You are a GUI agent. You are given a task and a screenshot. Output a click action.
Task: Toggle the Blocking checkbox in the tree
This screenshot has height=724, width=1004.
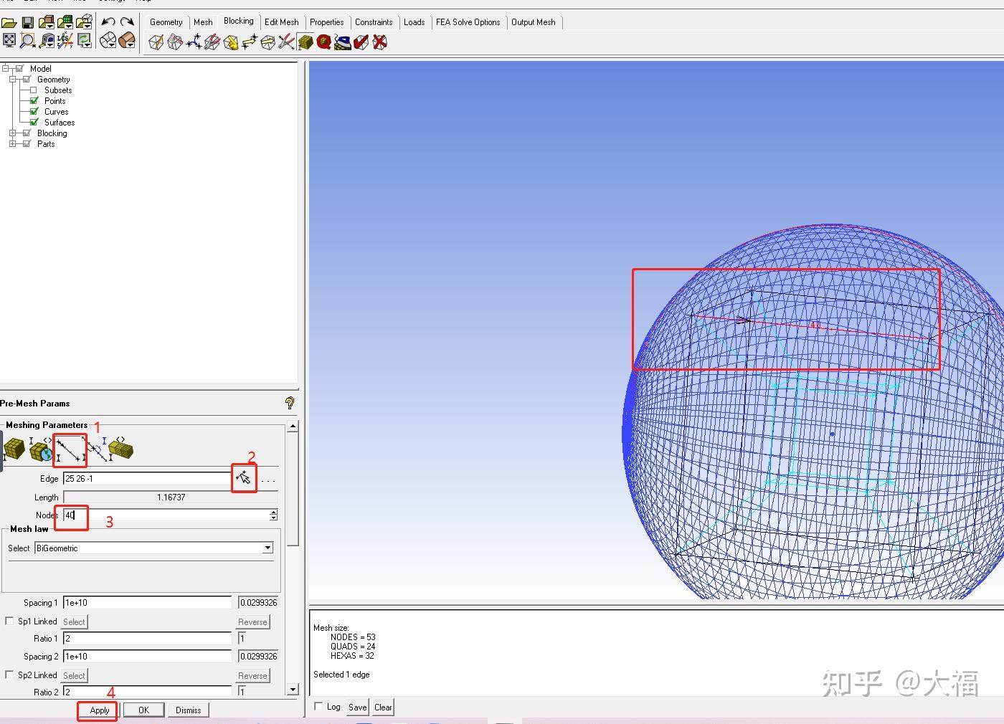[x=27, y=133]
